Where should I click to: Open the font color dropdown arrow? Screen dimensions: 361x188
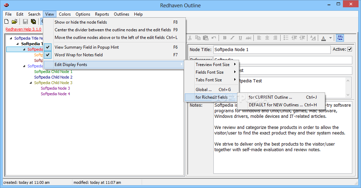(331, 38)
